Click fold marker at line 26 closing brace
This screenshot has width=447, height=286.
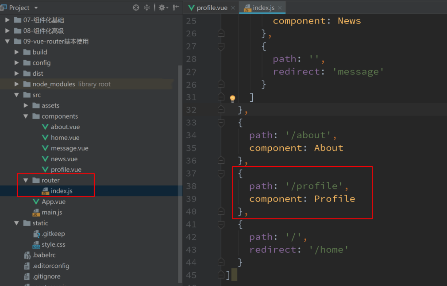pyautogui.click(x=221, y=33)
